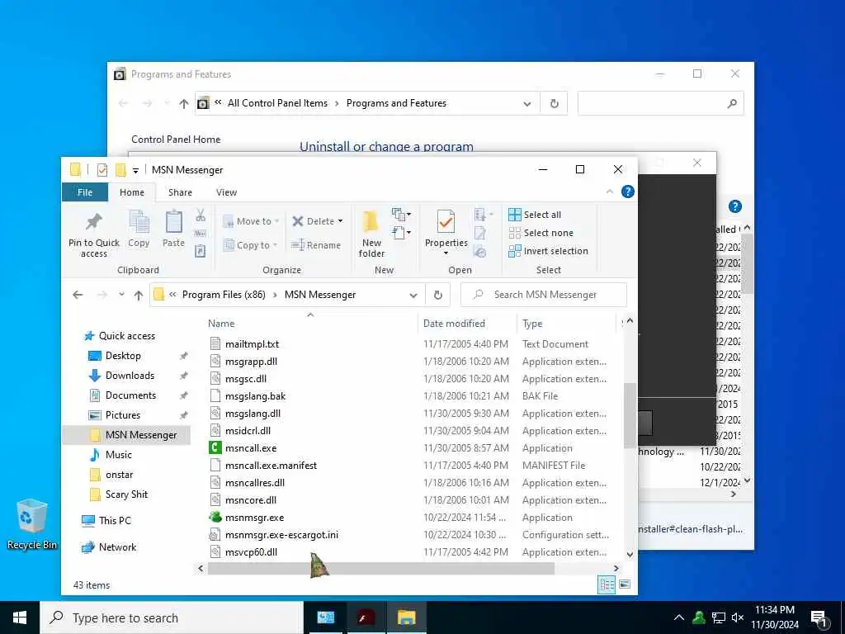845x634 pixels.
Task: Click Control Panel Home link
Action: tap(176, 140)
